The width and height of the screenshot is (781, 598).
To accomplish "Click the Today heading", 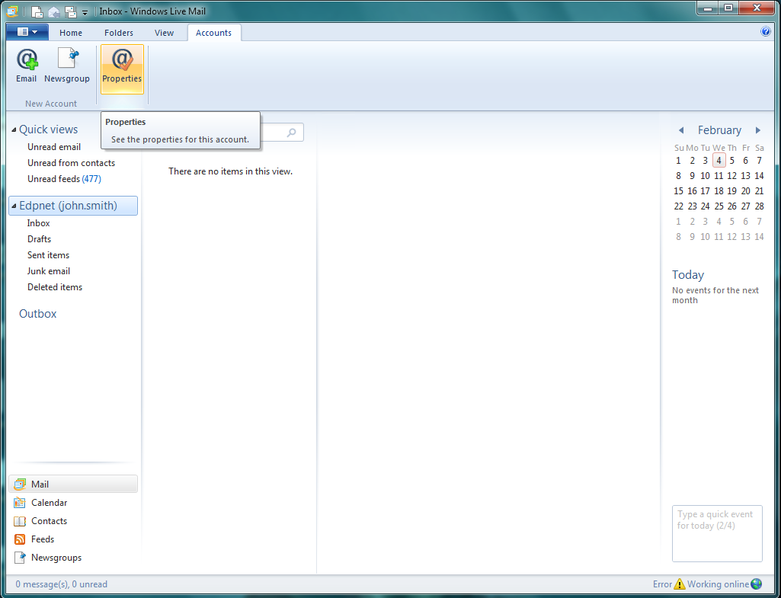I will coord(688,275).
